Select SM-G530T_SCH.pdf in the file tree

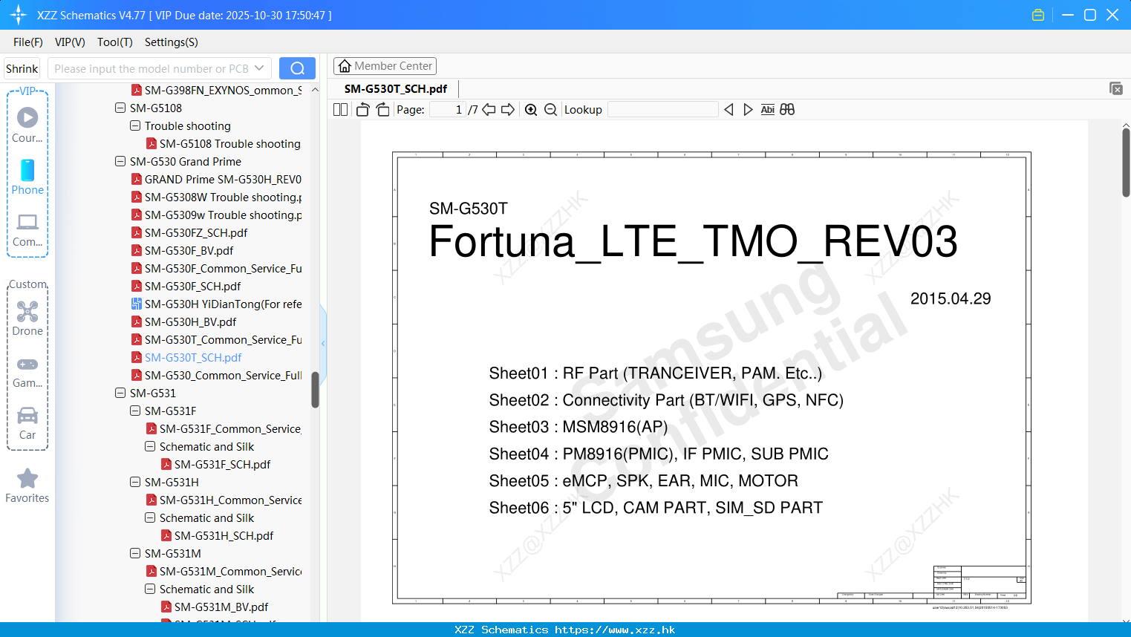tap(186, 357)
